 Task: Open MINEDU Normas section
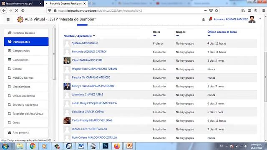[26, 78]
